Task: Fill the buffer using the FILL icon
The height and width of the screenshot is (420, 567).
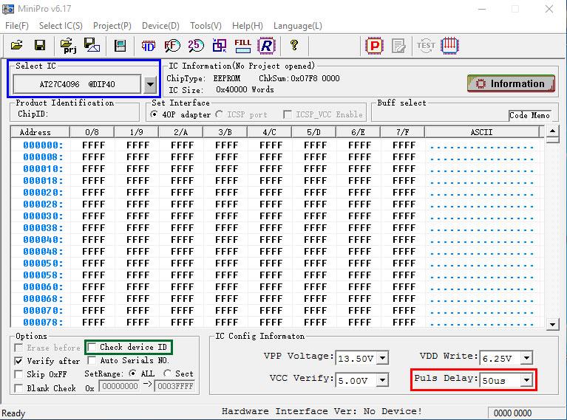Action: (242, 46)
